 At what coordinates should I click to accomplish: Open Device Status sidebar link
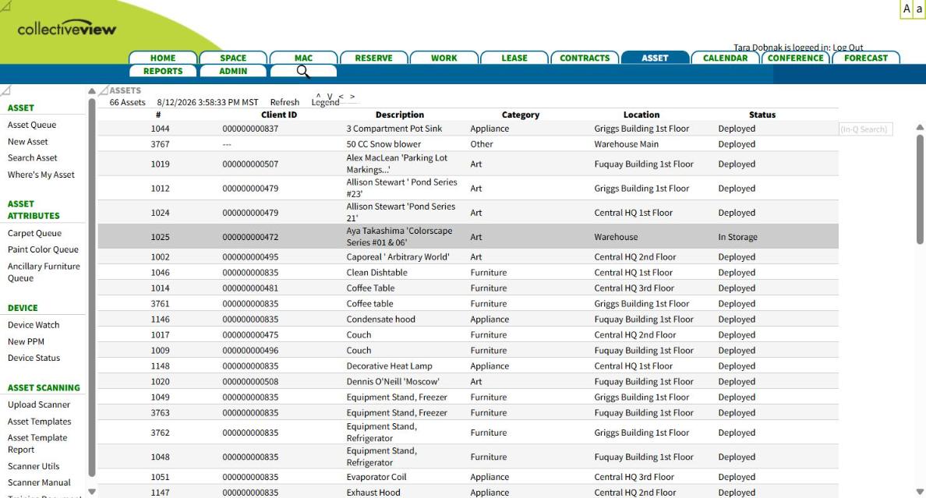click(x=34, y=358)
